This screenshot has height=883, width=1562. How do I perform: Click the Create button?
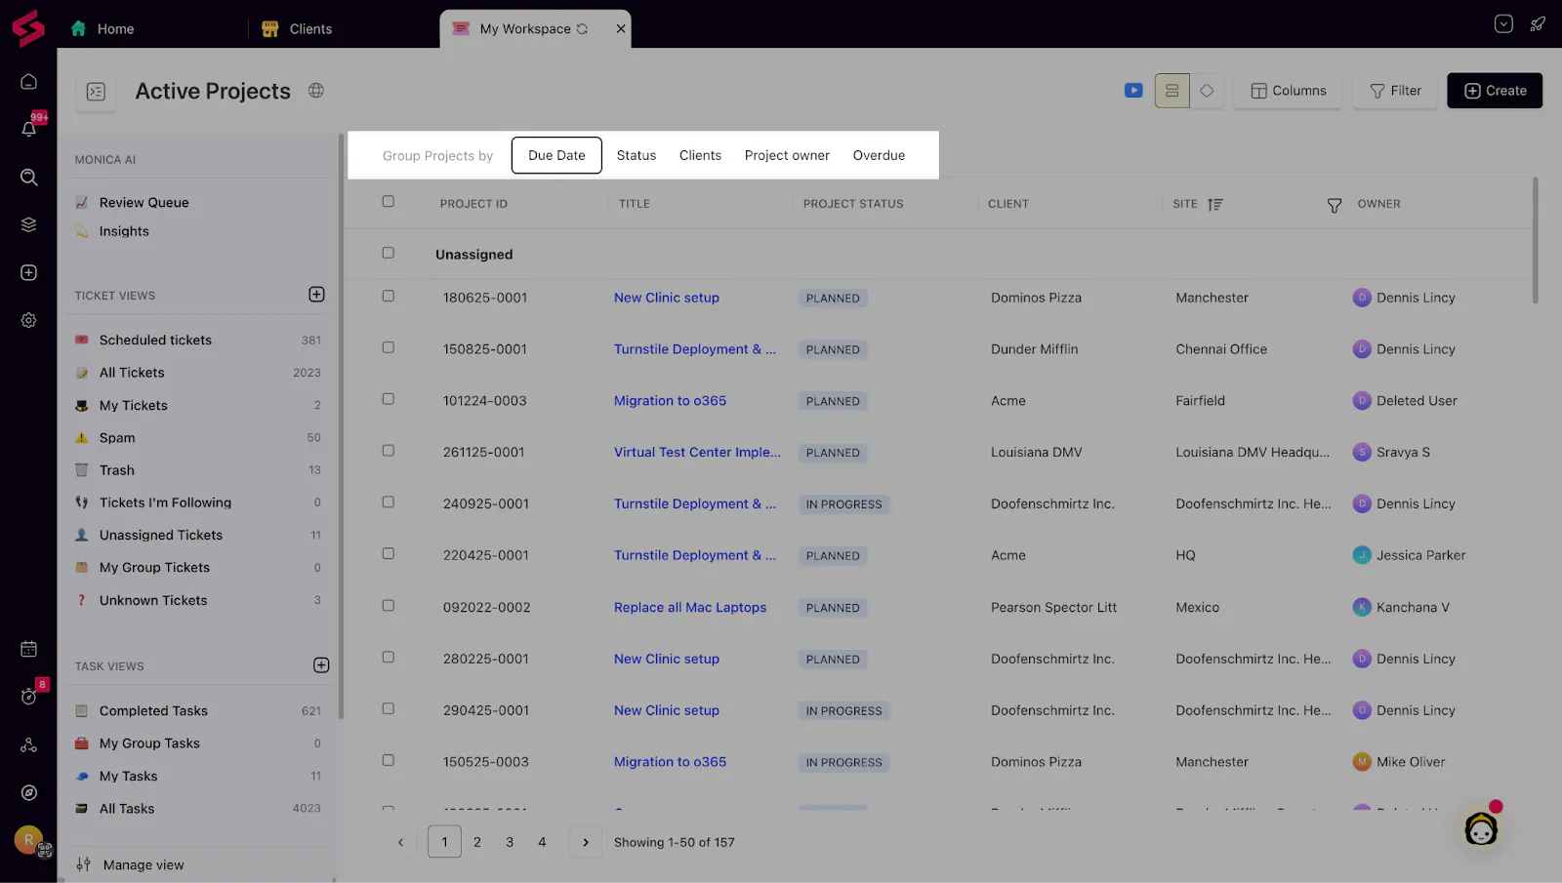[x=1495, y=91]
